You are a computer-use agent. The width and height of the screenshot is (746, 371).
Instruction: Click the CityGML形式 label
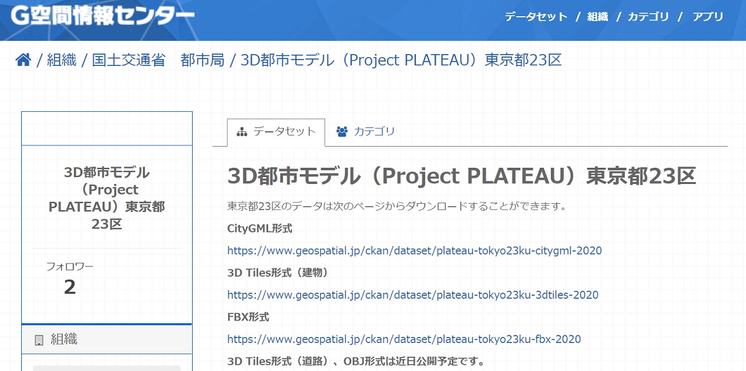tap(260, 229)
